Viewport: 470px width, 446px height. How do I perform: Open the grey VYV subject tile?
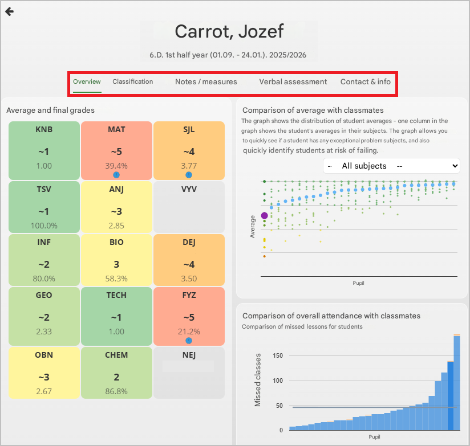coord(189,206)
